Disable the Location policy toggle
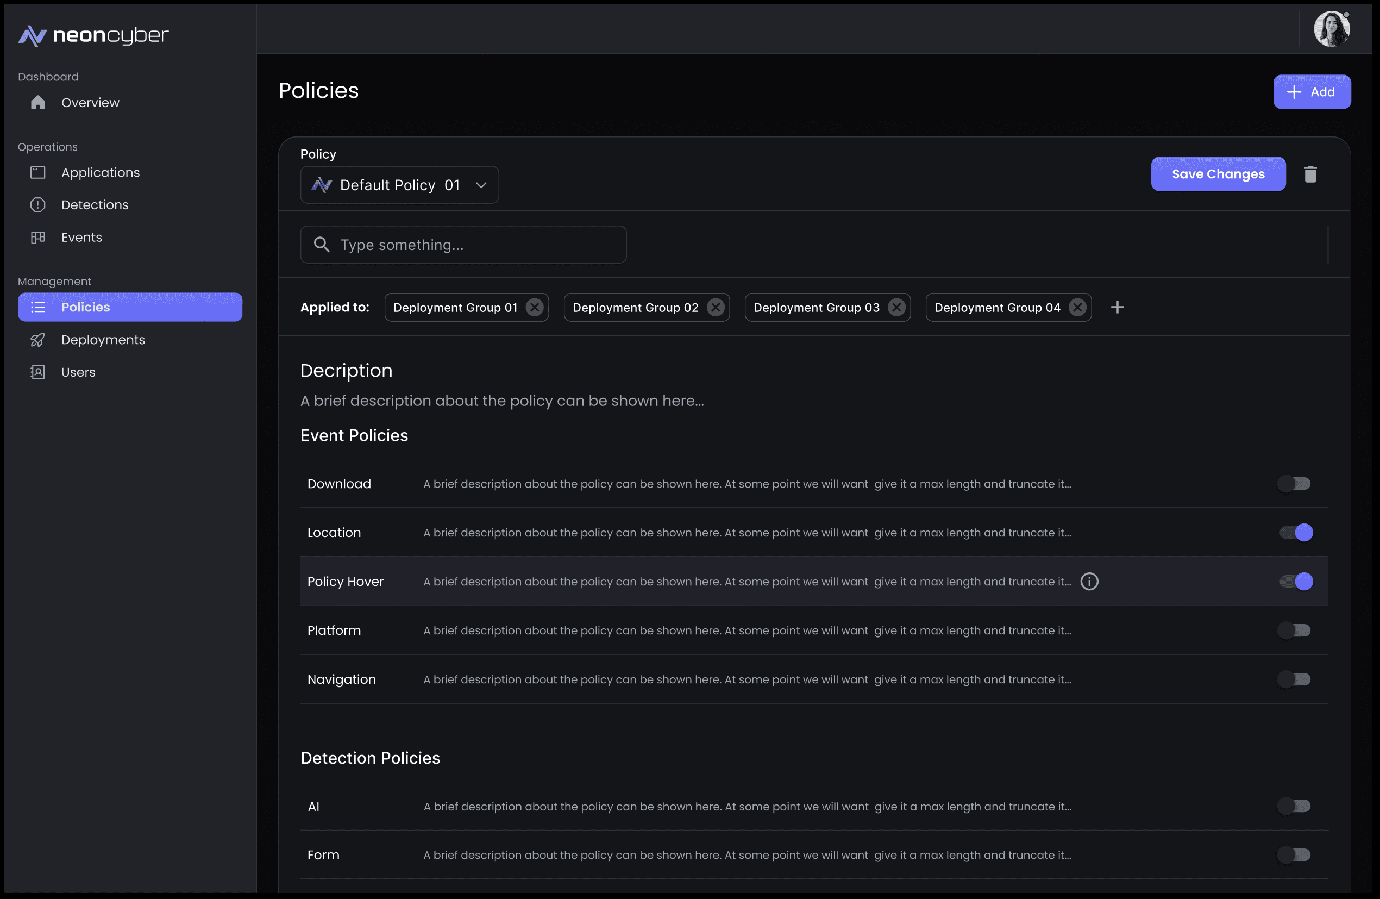 [x=1296, y=533]
